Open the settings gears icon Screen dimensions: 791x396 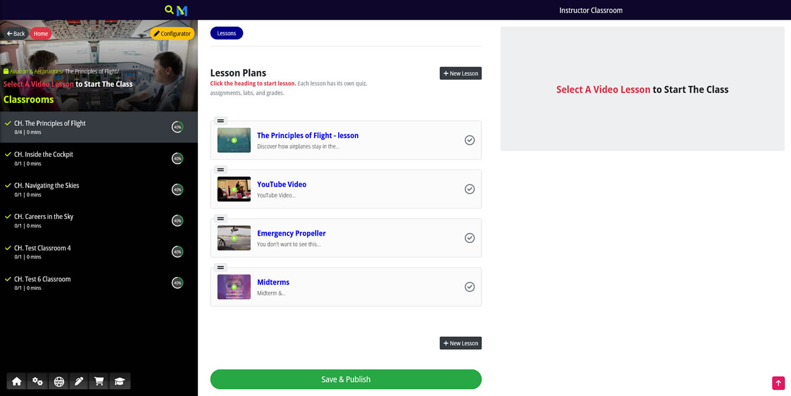click(x=38, y=381)
